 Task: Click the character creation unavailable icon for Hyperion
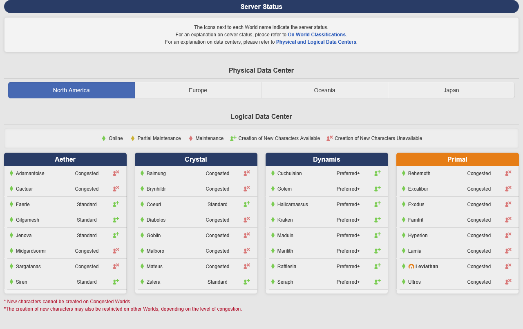(508, 235)
